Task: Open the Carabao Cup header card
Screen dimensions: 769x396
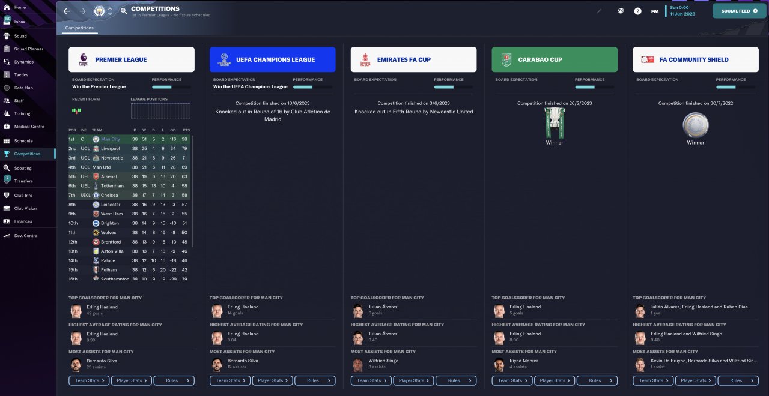Action: pos(555,59)
